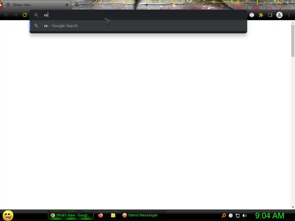Minimize the Chrome window
Viewport: 295px width, 221px height.
[x=271, y=3]
